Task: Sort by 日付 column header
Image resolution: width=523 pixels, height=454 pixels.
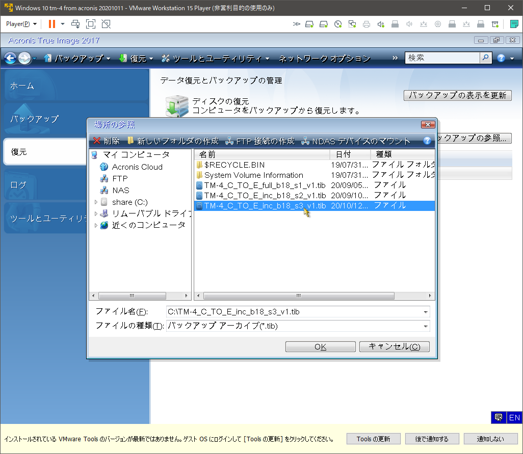Action: click(x=350, y=154)
